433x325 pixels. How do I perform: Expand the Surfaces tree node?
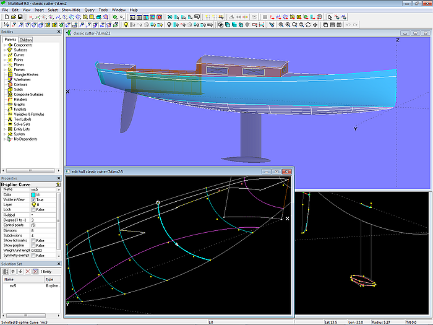pyautogui.click(x=4, y=50)
